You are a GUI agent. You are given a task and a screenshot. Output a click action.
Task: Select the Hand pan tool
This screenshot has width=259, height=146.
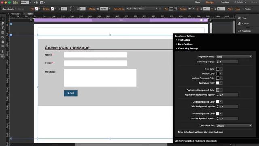tap(3, 42)
